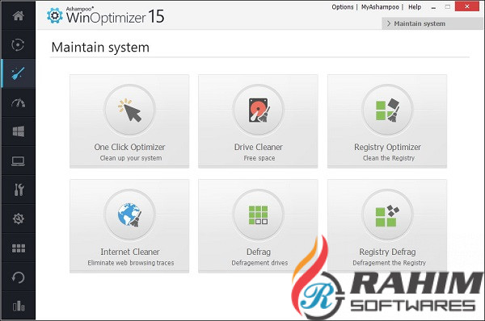Click the 'Clean up your system' text
485x321 pixels.
[x=131, y=158]
